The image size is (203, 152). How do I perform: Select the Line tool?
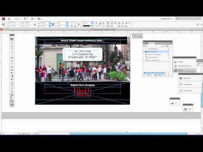[12, 55]
